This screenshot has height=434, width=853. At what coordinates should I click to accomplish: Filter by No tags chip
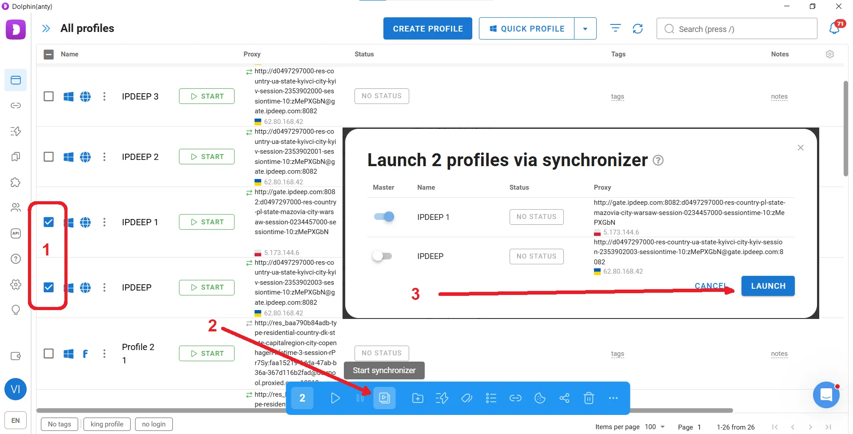coord(60,424)
